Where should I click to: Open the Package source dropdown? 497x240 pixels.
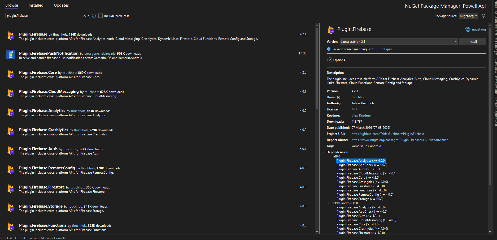(x=468, y=16)
